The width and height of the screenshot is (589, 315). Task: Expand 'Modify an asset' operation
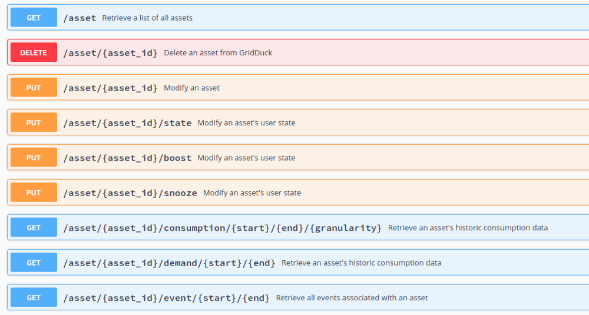(191, 88)
